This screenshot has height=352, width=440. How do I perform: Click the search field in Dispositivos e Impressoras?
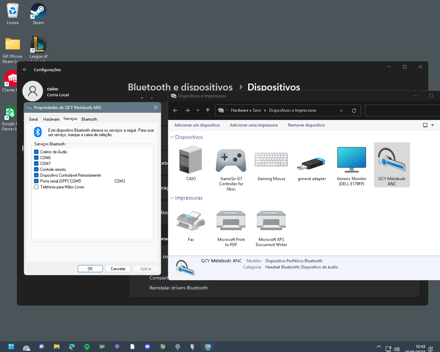pyautogui.click(x=402, y=110)
